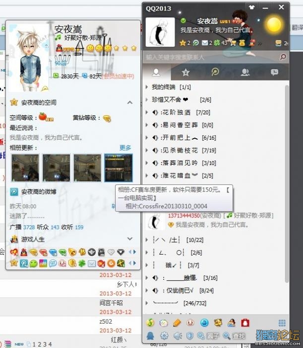Open the yellow QQ pet icon
The height and width of the screenshot is (348, 303).
[x=218, y=323]
